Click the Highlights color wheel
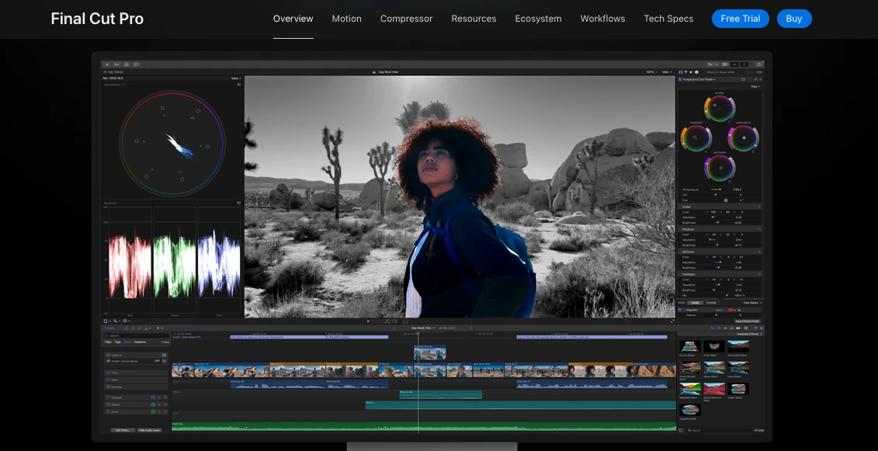Viewport: 878px width, 451px height. point(744,137)
